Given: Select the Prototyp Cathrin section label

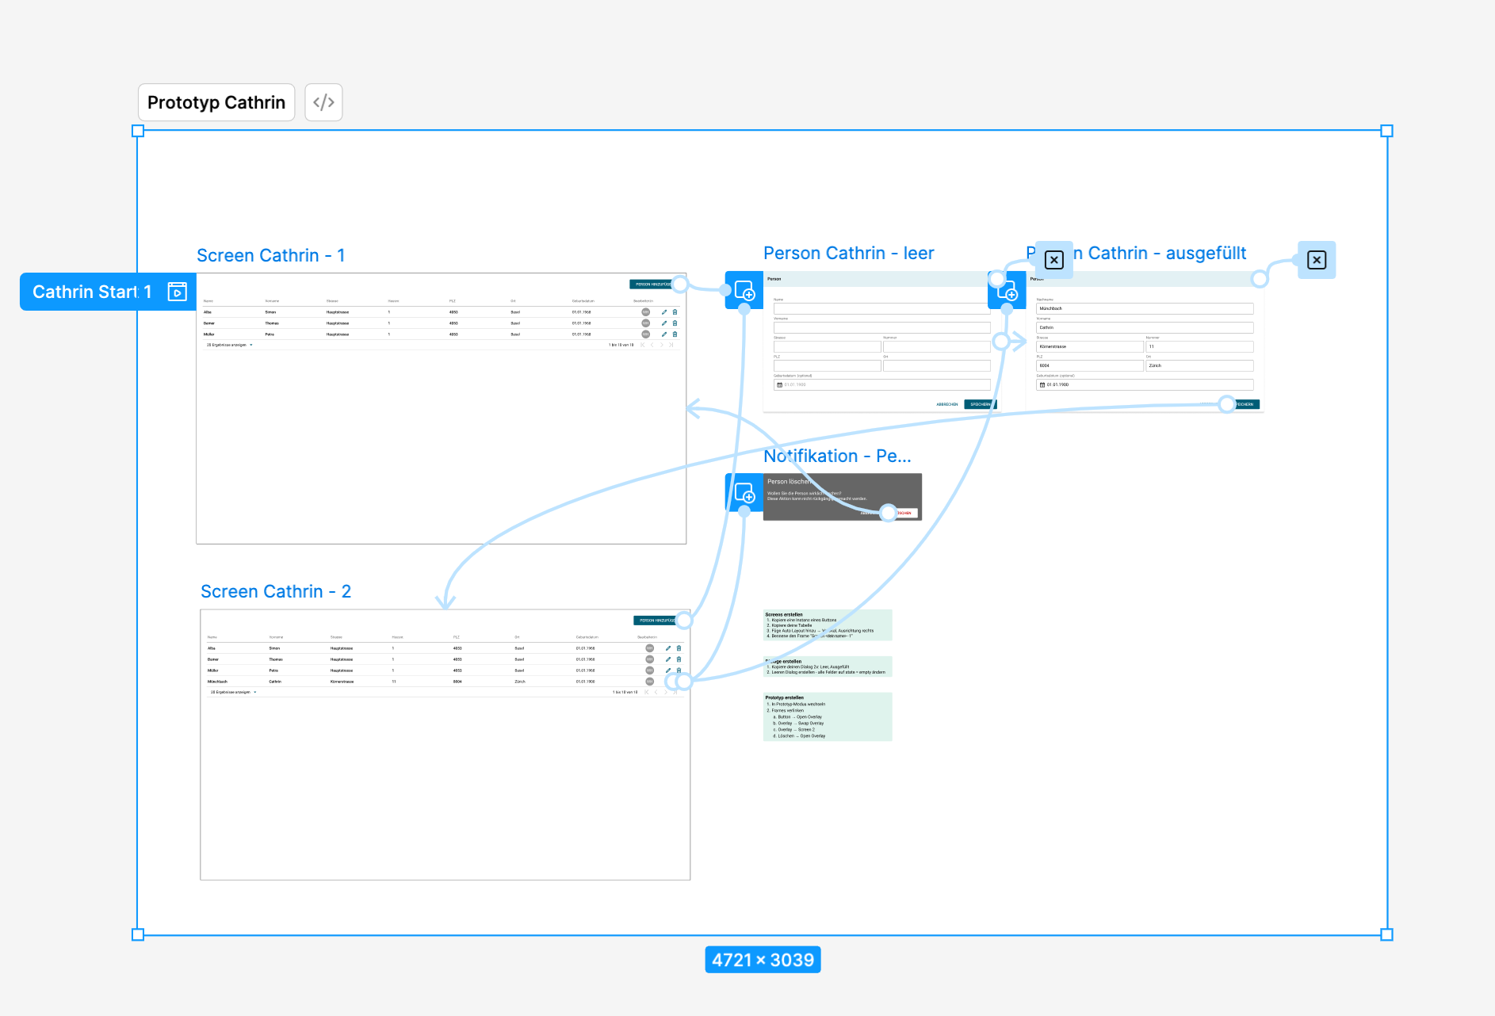Looking at the screenshot, I should tap(216, 102).
